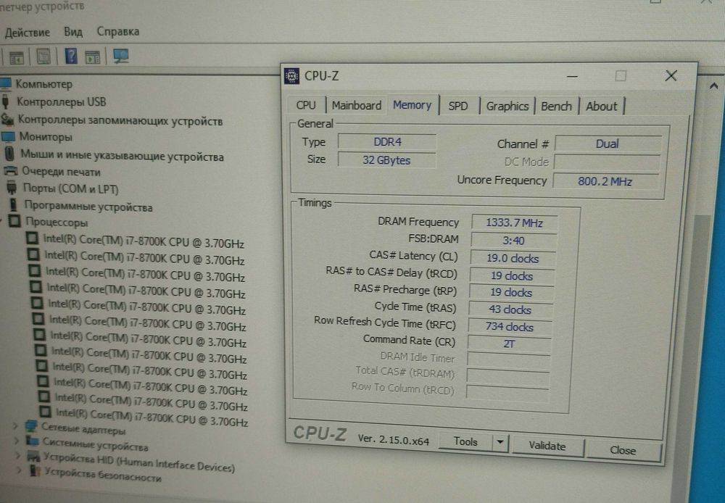This screenshot has height=503, width=725.
Task: Switch to the Mainboard tab
Action: [357, 105]
